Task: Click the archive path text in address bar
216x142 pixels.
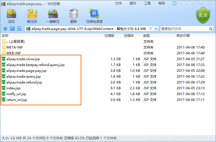Action: click(89, 29)
